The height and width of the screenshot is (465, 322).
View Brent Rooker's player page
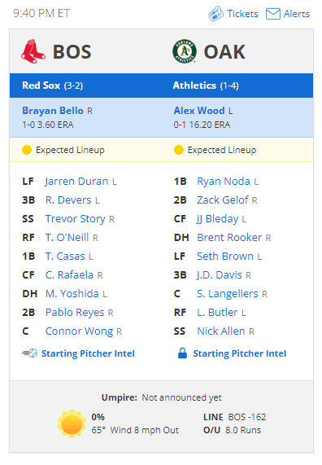[x=229, y=238]
